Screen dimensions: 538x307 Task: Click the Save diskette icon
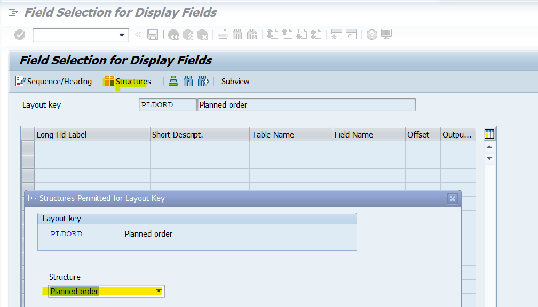(x=153, y=35)
